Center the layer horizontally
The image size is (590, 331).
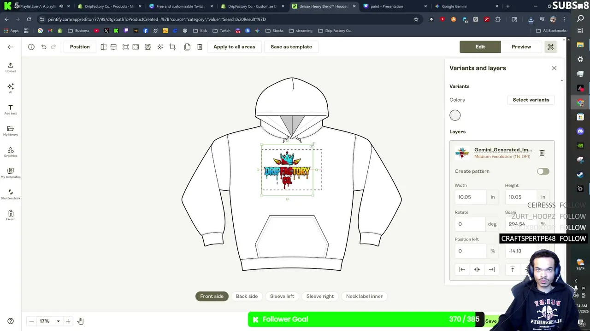477,269
